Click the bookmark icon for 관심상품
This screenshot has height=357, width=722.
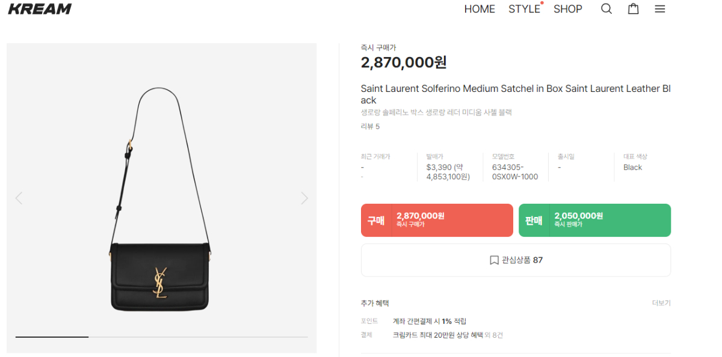pyautogui.click(x=494, y=260)
